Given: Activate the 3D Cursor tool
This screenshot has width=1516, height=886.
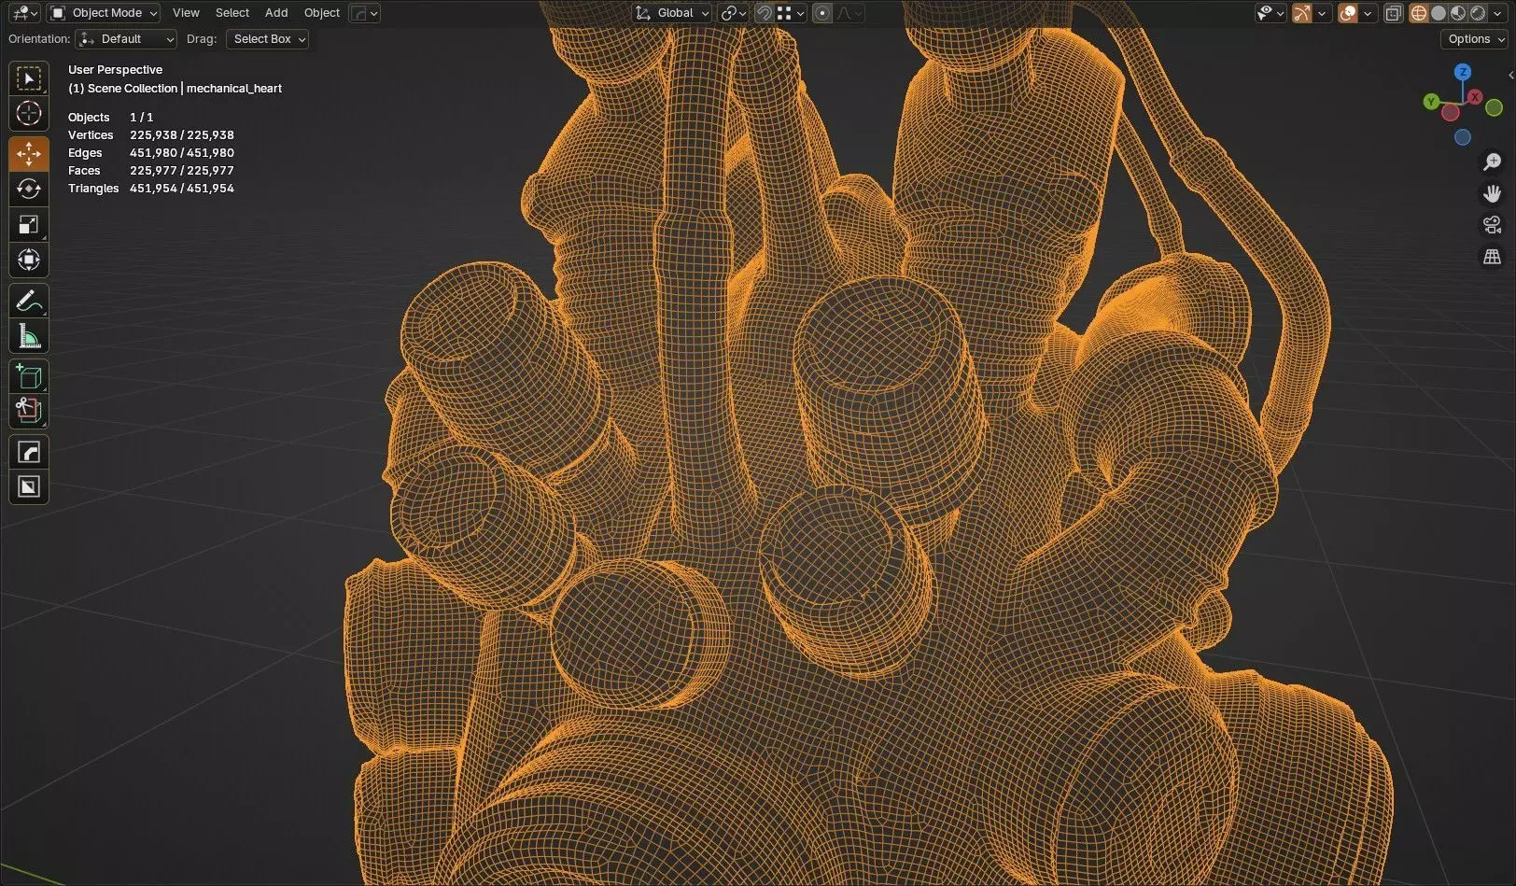Looking at the screenshot, I should click(x=29, y=114).
